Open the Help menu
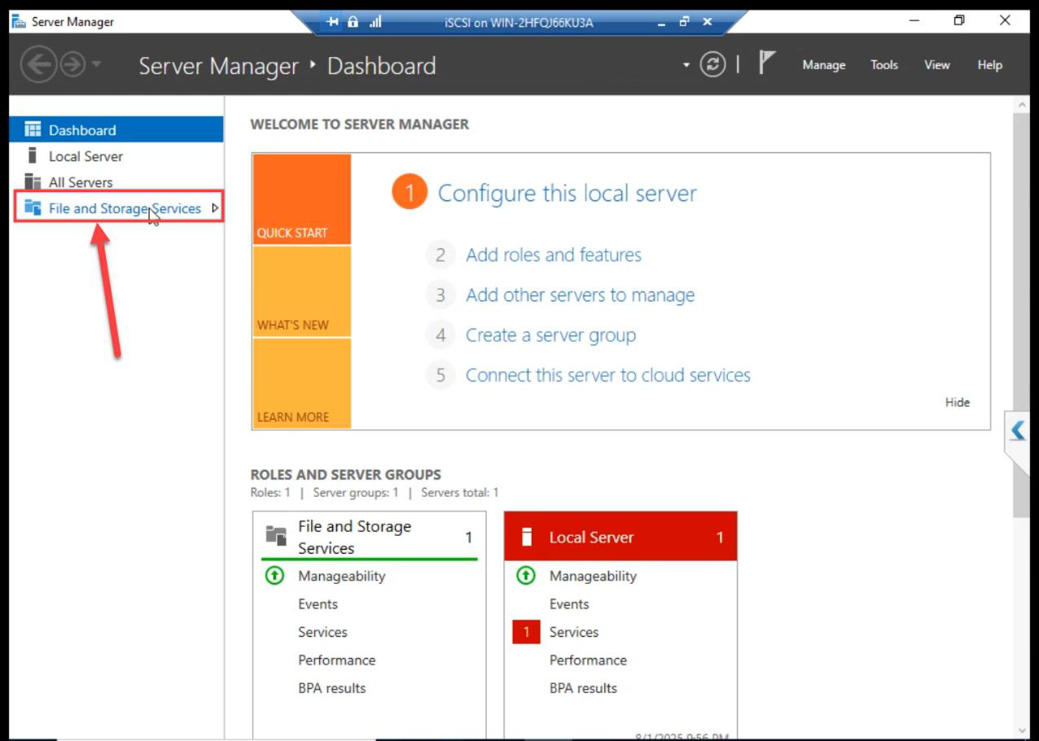The height and width of the screenshot is (741, 1039). click(989, 65)
